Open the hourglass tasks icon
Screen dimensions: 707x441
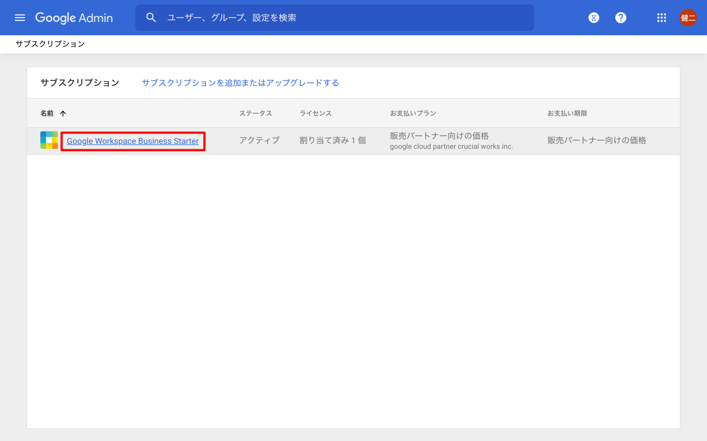coord(594,18)
